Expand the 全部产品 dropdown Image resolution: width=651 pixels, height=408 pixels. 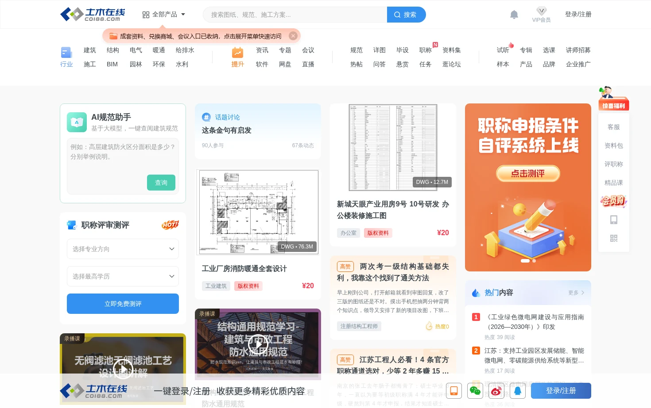tap(164, 15)
